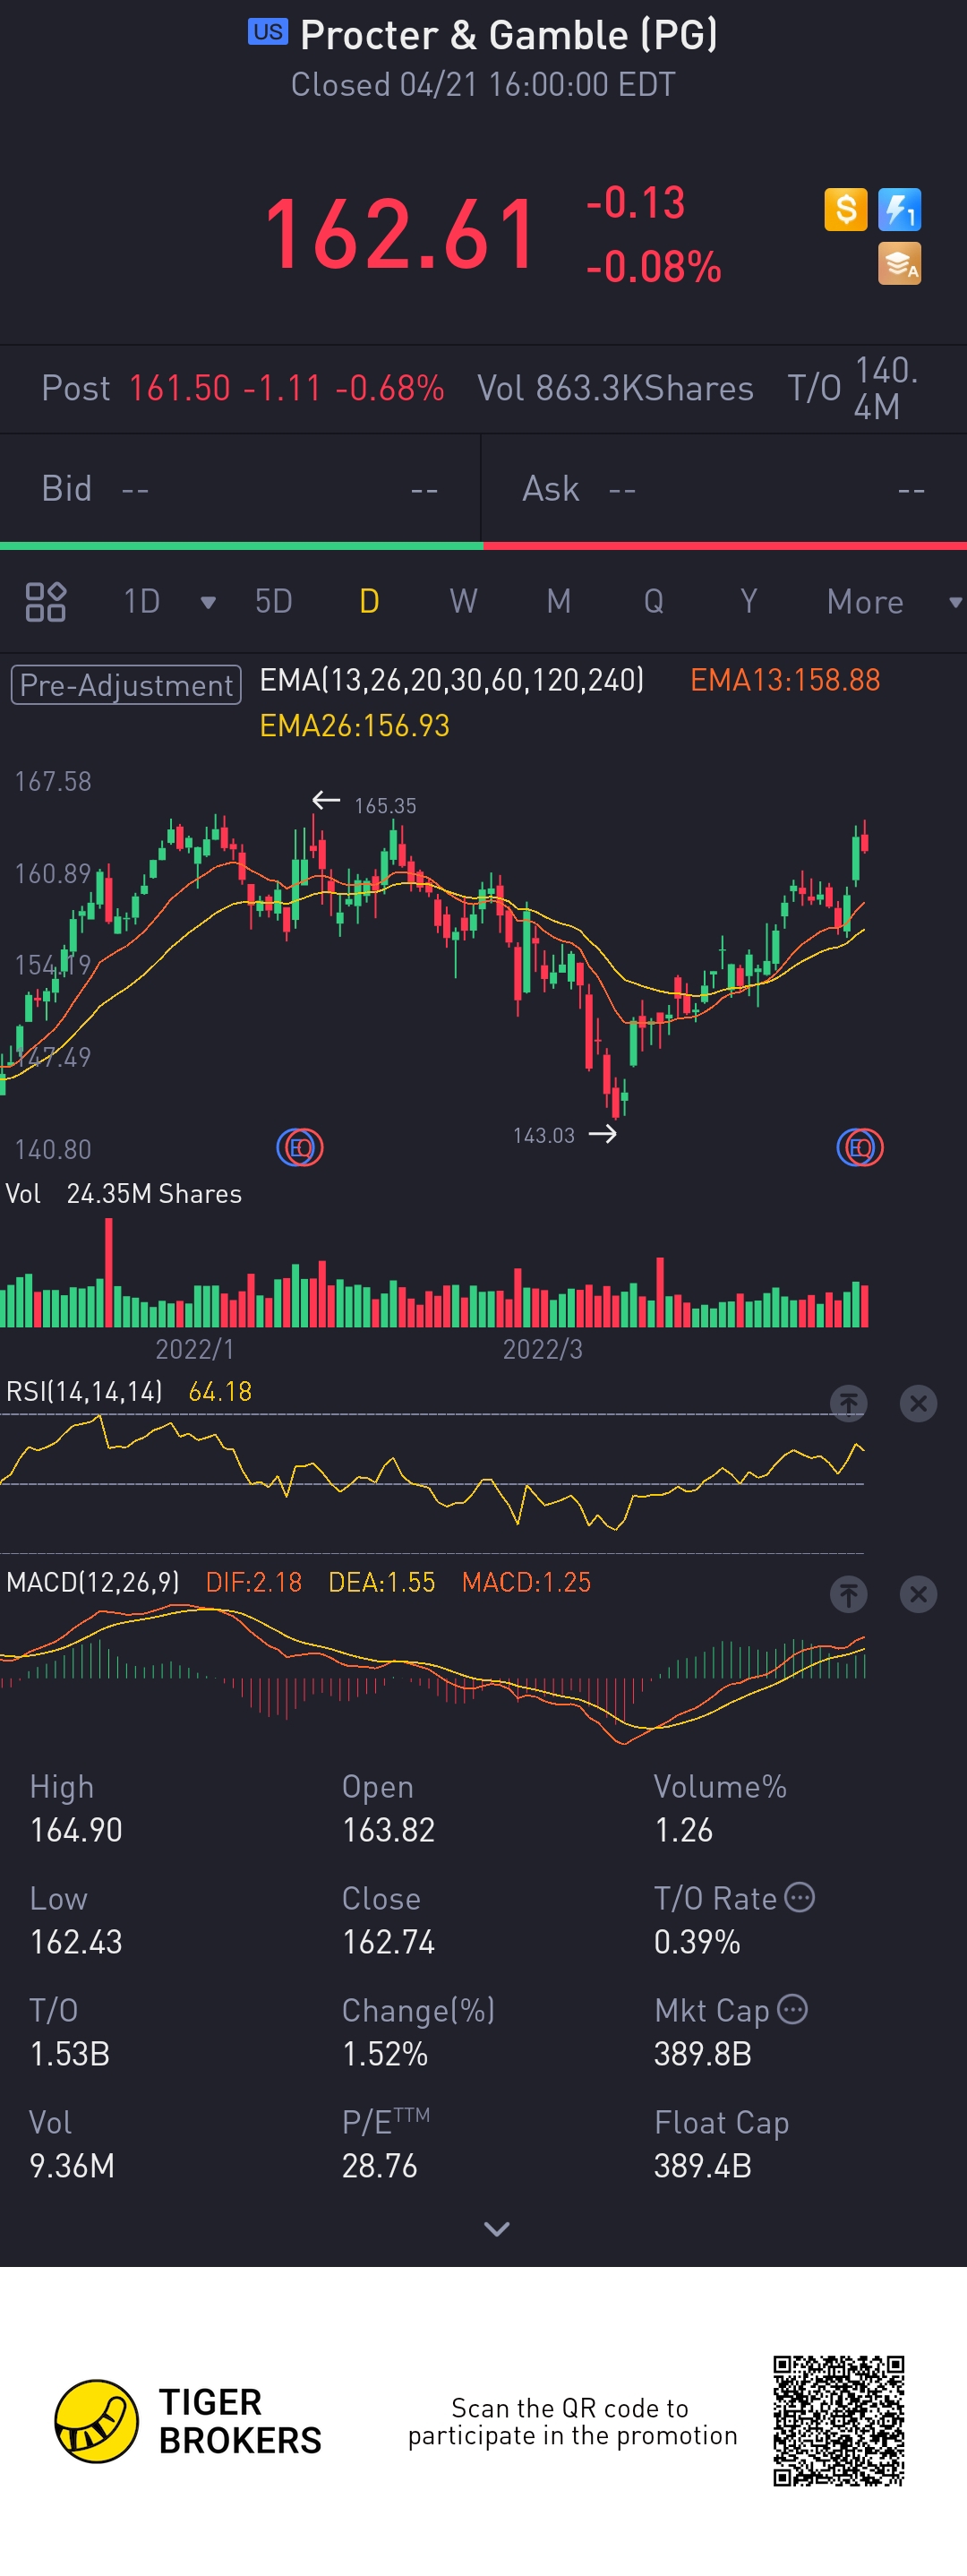Open EMA(13,26,20,30,60,120,240) indicator settings
The height and width of the screenshot is (2576, 967).
[x=452, y=680]
